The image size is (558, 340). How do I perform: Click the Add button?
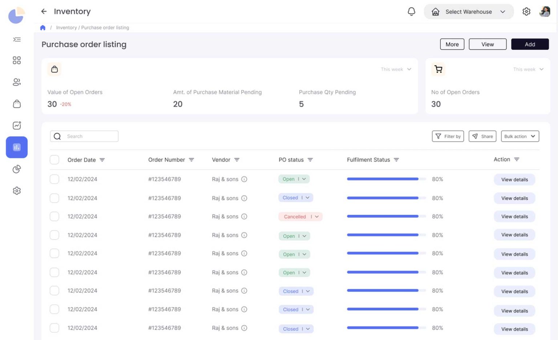[530, 44]
